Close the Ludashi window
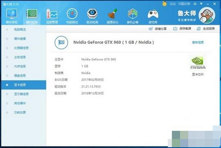This screenshot has width=221, height=148. tap(214, 4)
